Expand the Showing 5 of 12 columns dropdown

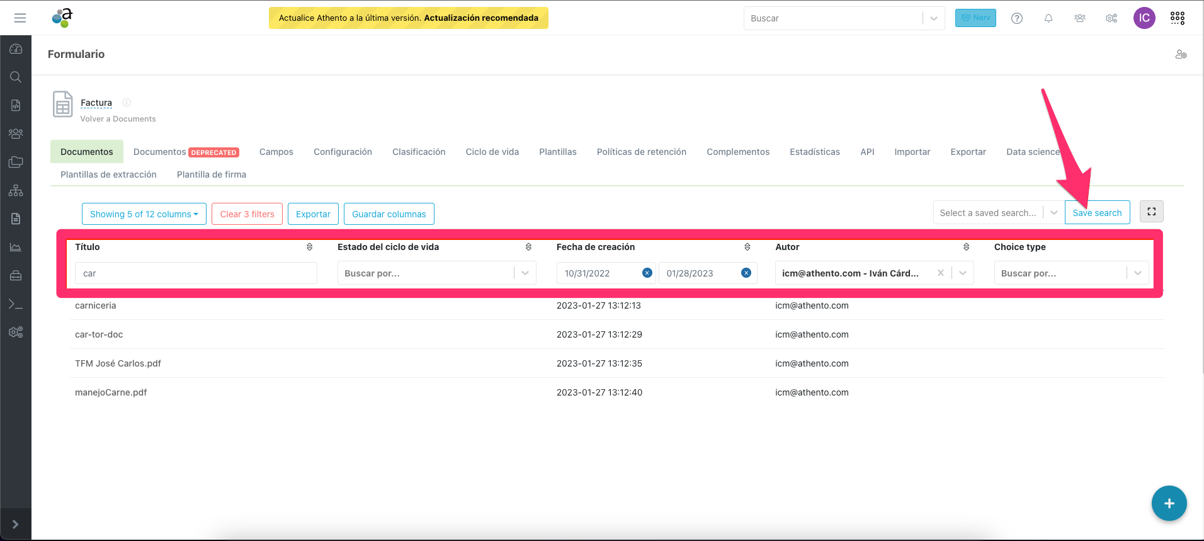click(x=144, y=214)
